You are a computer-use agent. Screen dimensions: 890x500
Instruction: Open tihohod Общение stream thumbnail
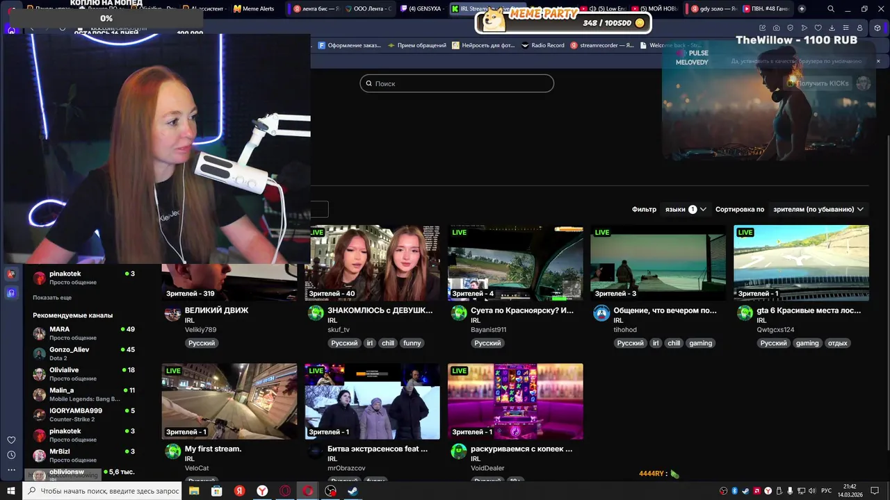click(658, 262)
